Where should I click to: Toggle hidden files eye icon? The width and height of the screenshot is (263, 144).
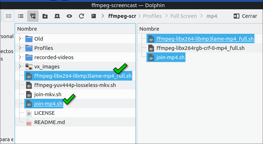69,16
